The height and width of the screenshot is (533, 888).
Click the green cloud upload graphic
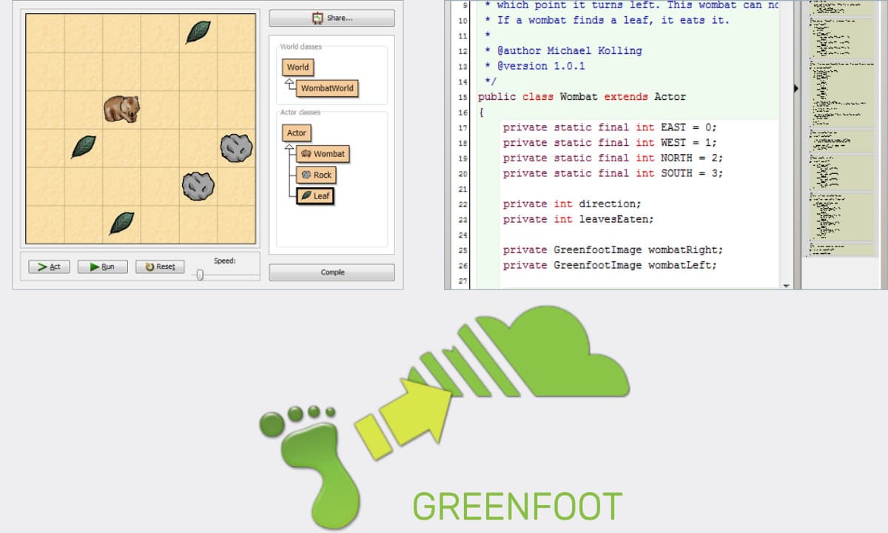[x=548, y=355]
